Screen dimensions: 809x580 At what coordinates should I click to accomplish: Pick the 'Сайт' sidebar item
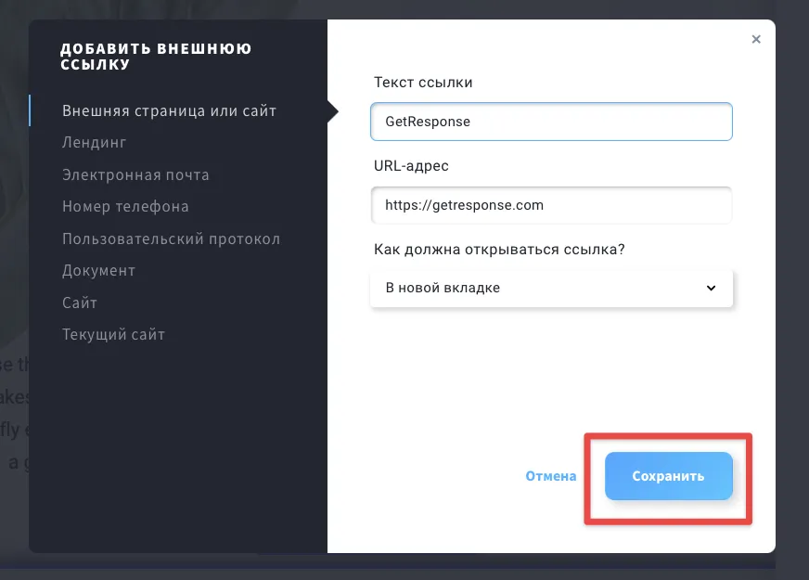click(80, 303)
